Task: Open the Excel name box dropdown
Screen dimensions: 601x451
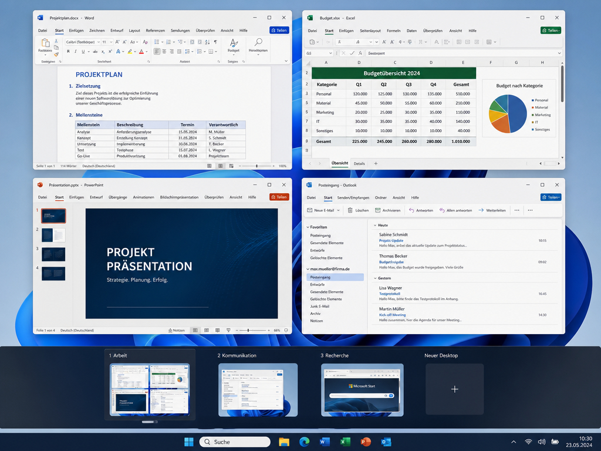Action: tap(331, 53)
